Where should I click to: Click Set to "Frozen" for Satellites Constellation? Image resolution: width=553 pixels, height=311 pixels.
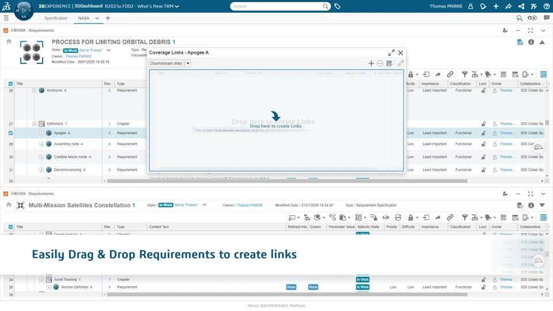point(186,205)
